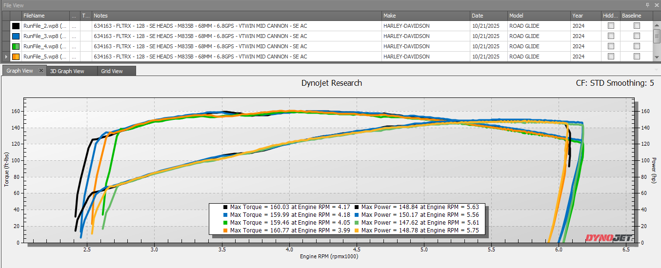
Task: Click the light green legend marker for Max Power 147.62
Action: (x=357, y=223)
